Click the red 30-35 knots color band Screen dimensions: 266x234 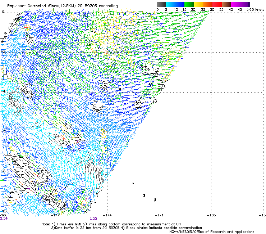pos(217,4)
